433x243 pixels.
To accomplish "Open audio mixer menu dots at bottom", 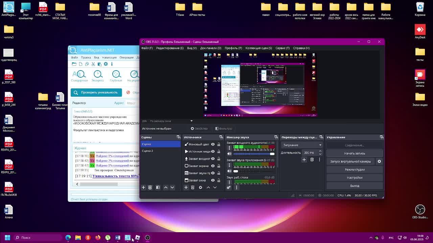I will click(x=236, y=187).
